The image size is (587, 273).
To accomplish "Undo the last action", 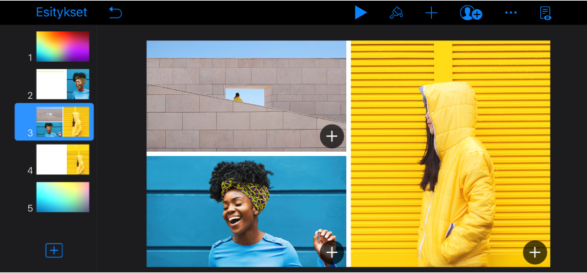I will point(115,13).
